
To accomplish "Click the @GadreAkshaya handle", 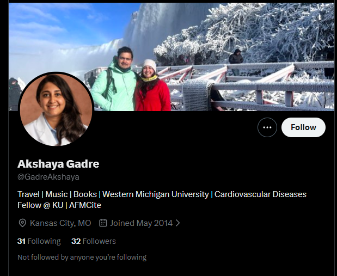I will point(48,177).
